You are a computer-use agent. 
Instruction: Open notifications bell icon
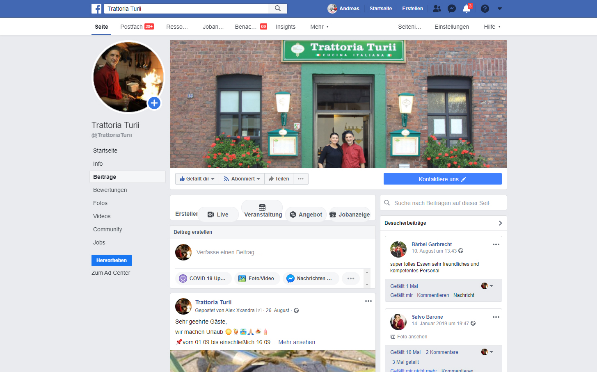467,9
